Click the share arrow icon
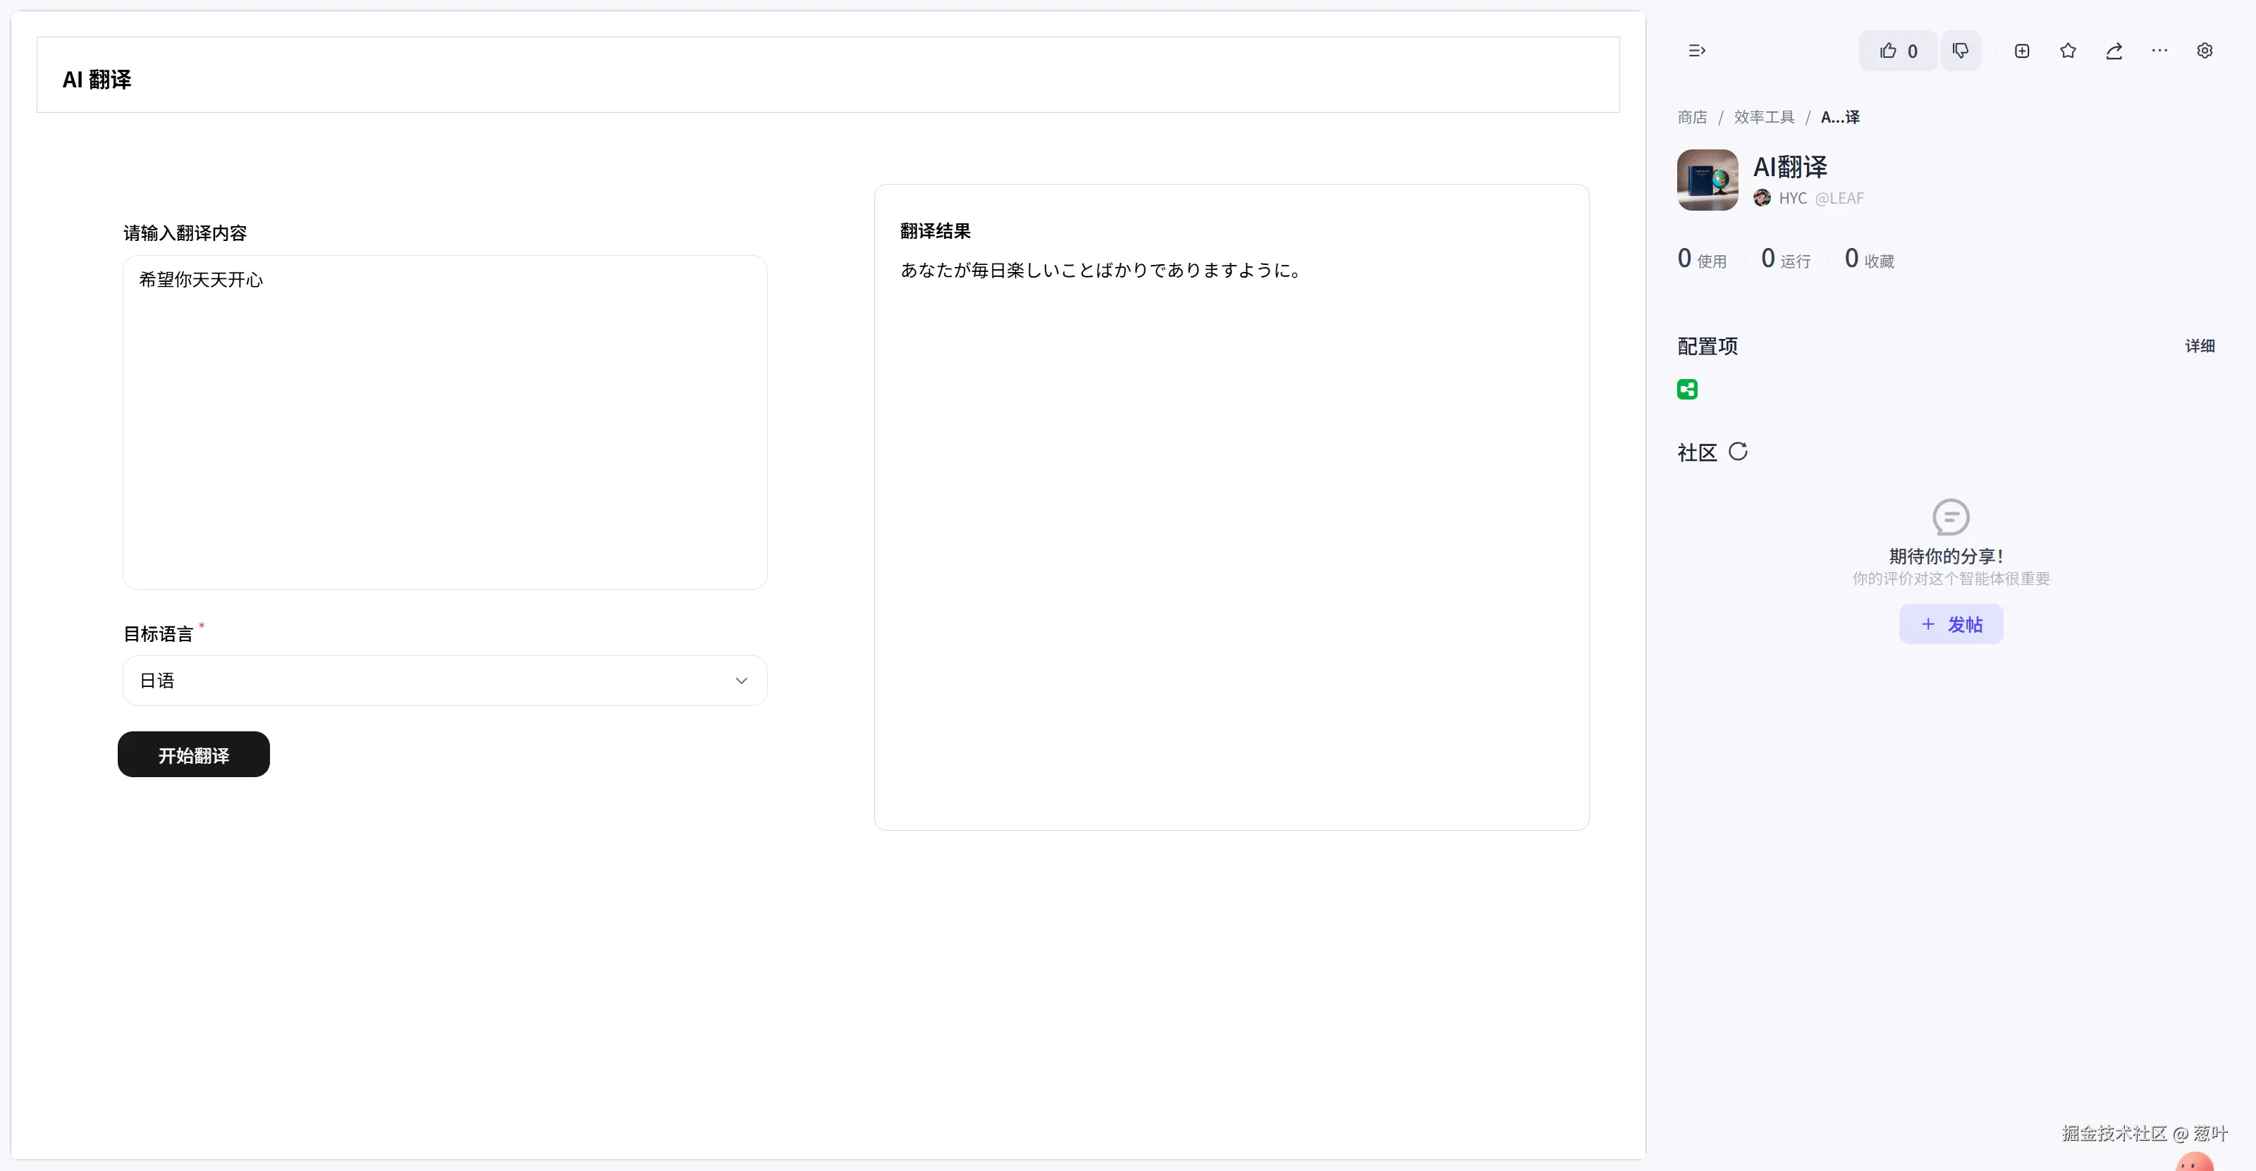The width and height of the screenshot is (2256, 1171). click(2114, 51)
